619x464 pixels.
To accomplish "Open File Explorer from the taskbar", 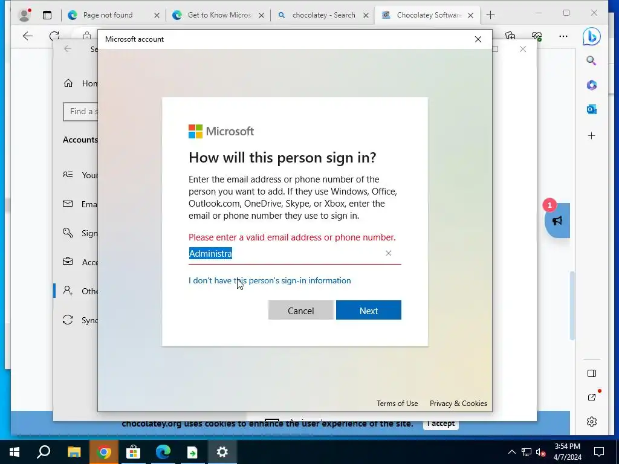I will (74, 452).
